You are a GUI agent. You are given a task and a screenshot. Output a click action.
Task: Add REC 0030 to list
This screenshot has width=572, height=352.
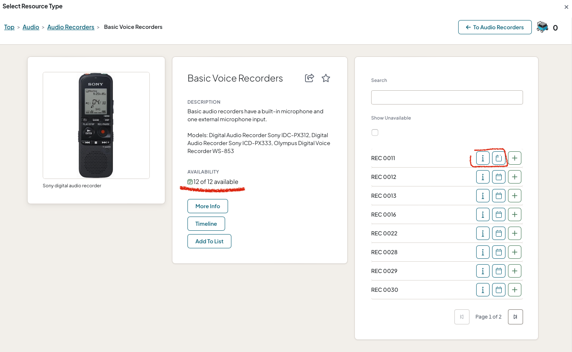(515, 290)
